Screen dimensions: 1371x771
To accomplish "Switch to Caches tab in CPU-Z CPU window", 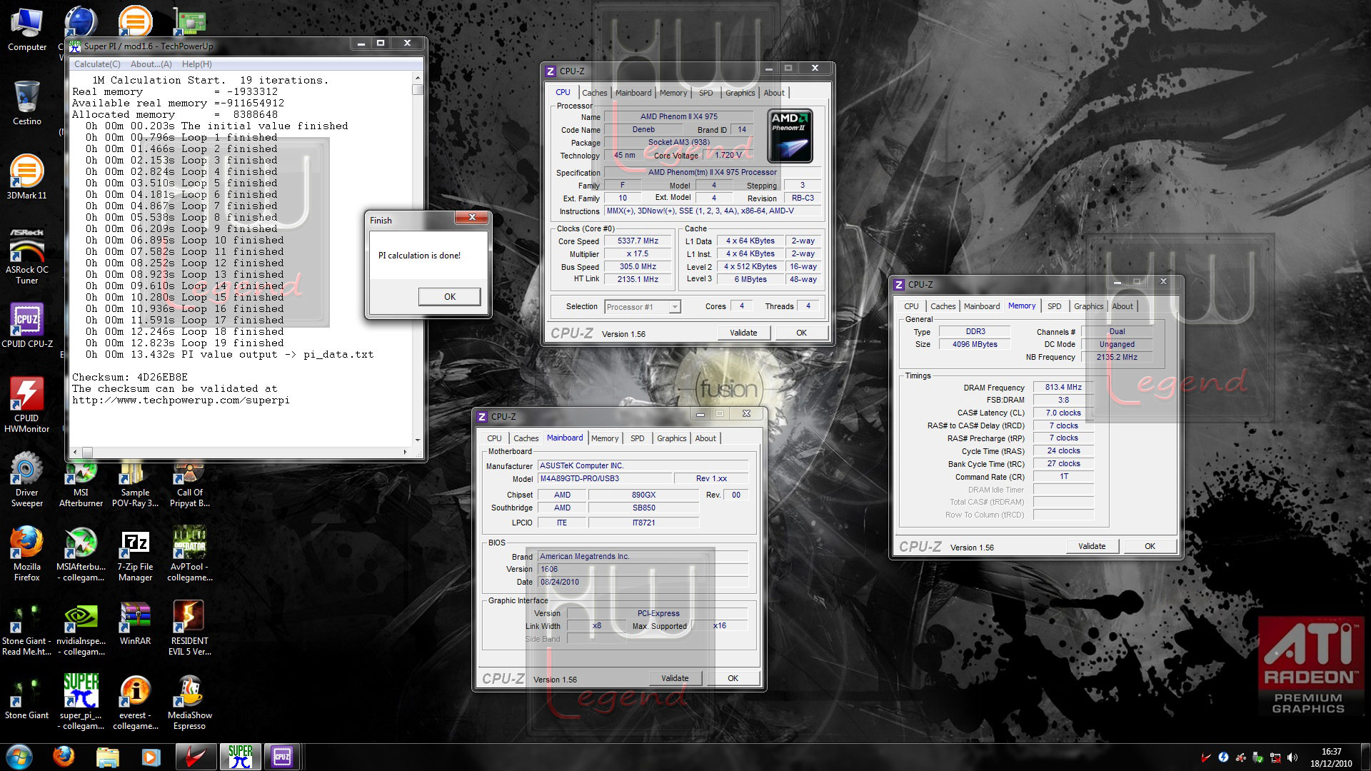I will click(x=594, y=93).
